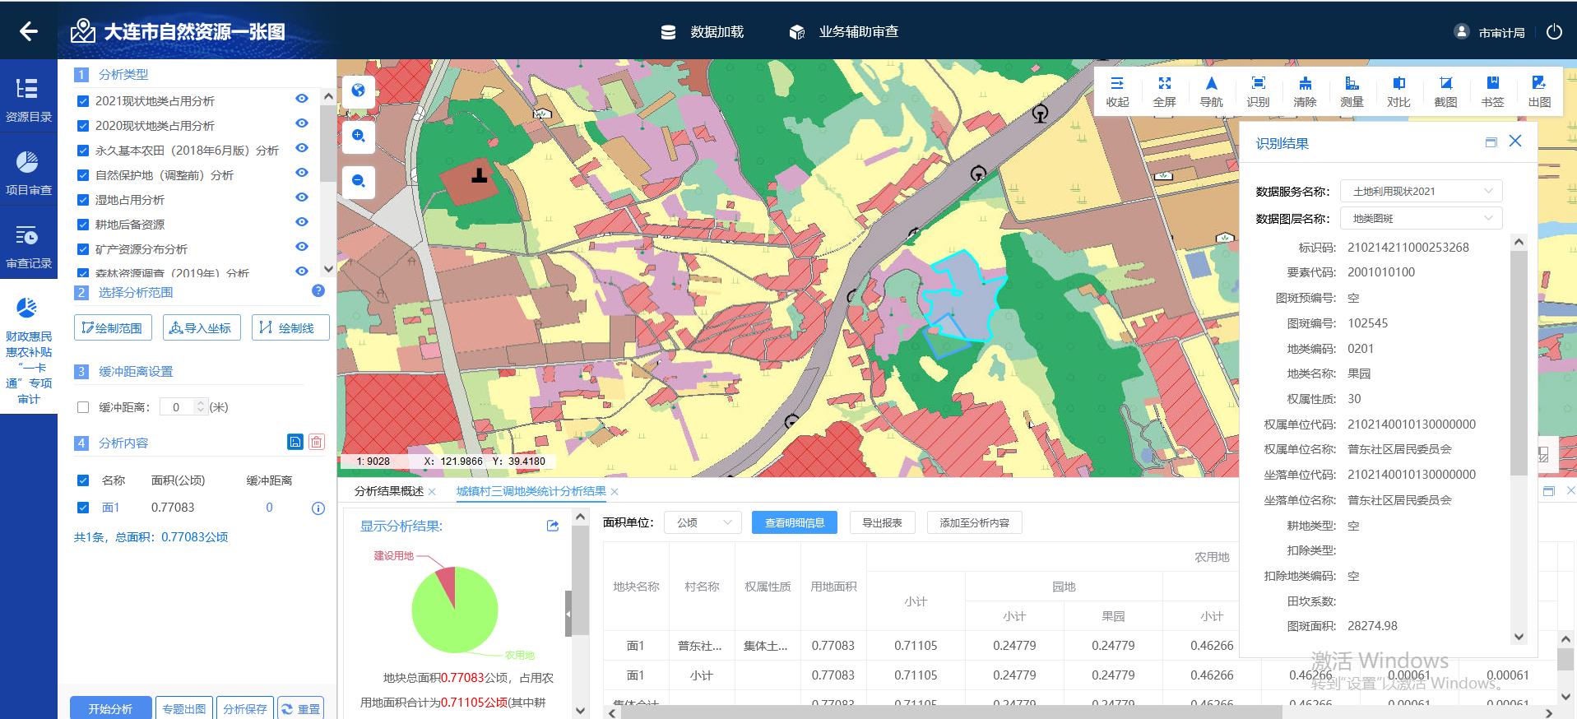Viewport: 1577px width, 719px height.
Task: Click the 测量 measure tool icon
Action: tap(1352, 91)
